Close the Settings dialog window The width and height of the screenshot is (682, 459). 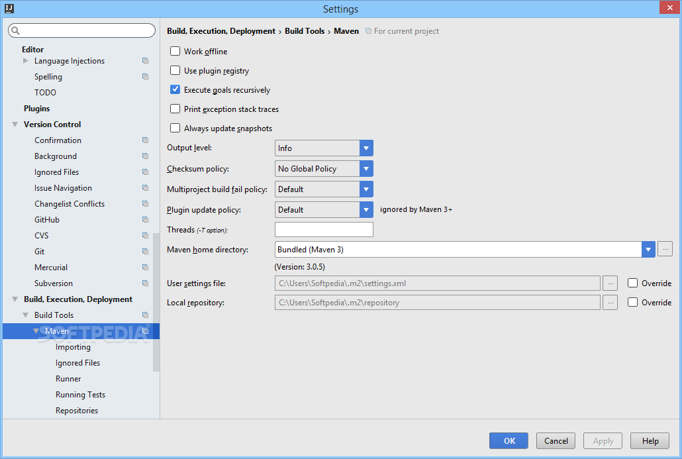click(670, 8)
